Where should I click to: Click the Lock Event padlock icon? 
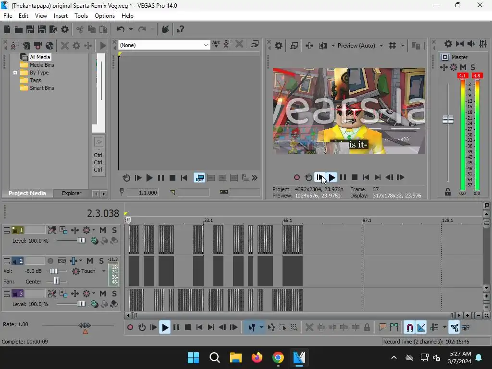pos(367,328)
